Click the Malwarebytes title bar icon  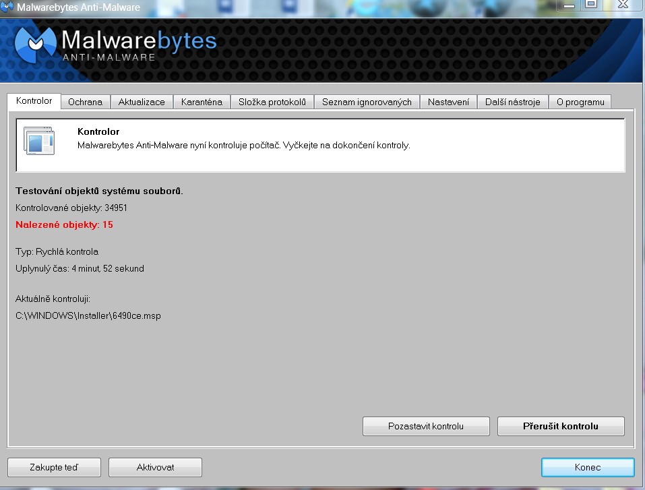(7, 6)
